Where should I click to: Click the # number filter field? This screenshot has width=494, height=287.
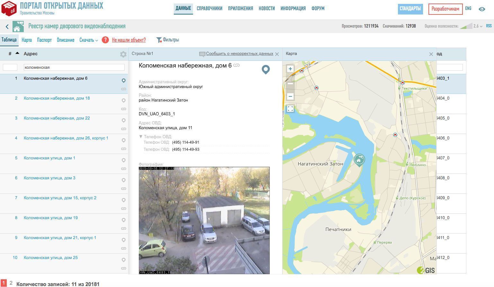click(x=10, y=67)
